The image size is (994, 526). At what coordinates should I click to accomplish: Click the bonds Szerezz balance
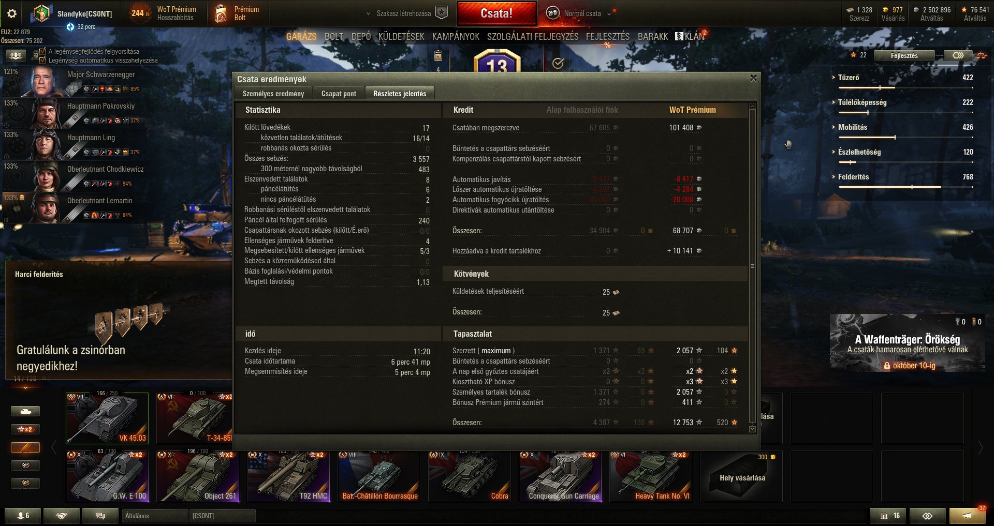(x=859, y=14)
